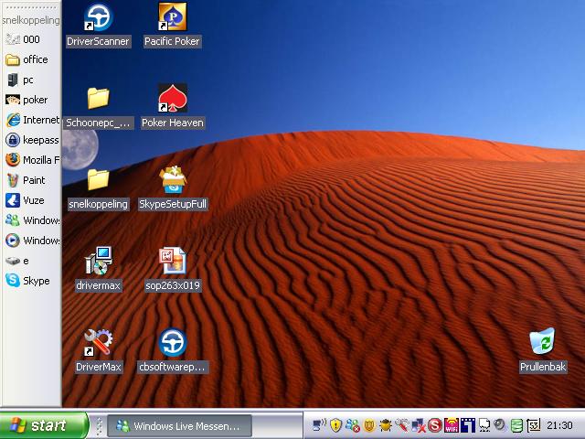Click the white monitor tray icon

pos(484,424)
